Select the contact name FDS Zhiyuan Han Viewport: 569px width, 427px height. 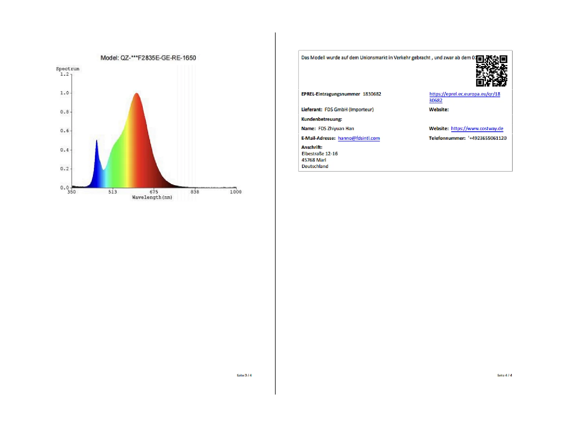point(336,129)
